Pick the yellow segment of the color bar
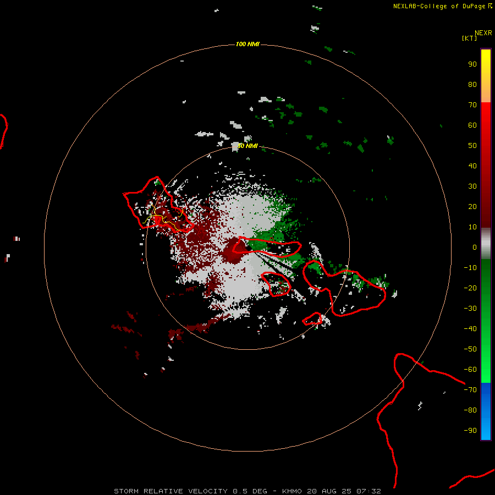The height and width of the screenshot is (495, 495). (x=486, y=76)
